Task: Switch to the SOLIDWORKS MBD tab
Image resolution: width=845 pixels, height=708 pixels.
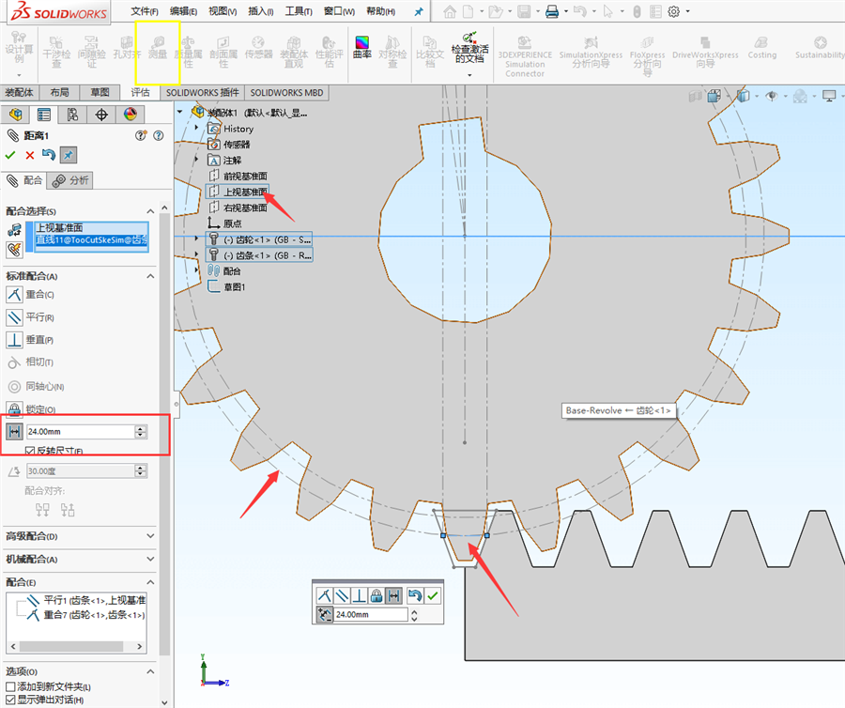Action: [x=286, y=93]
